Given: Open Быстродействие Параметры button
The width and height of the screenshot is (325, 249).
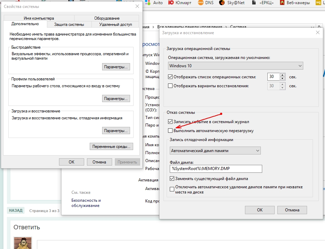Looking at the screenshot, I should click(116, 67).
